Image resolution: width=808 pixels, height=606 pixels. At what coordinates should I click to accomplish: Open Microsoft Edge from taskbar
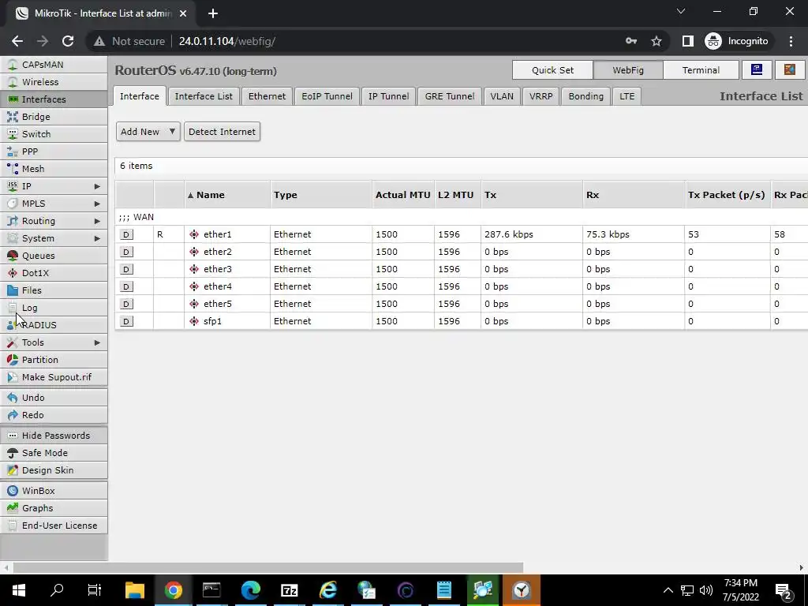click(251, 590)
